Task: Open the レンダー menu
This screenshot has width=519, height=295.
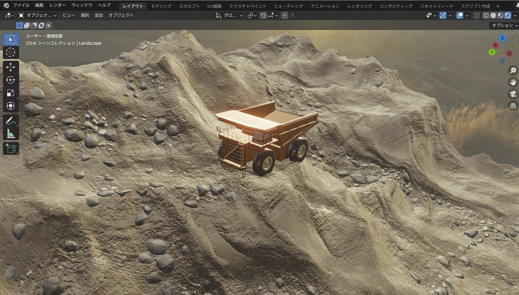Action: tap(58, 6)
